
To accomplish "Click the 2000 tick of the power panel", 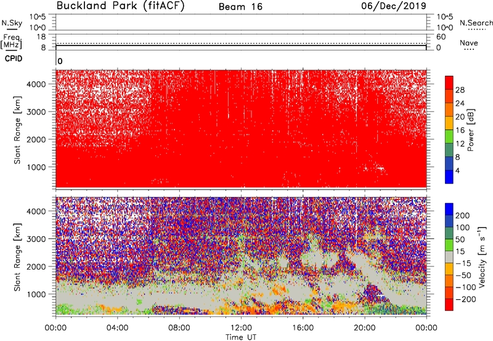I will coord(36,139).
